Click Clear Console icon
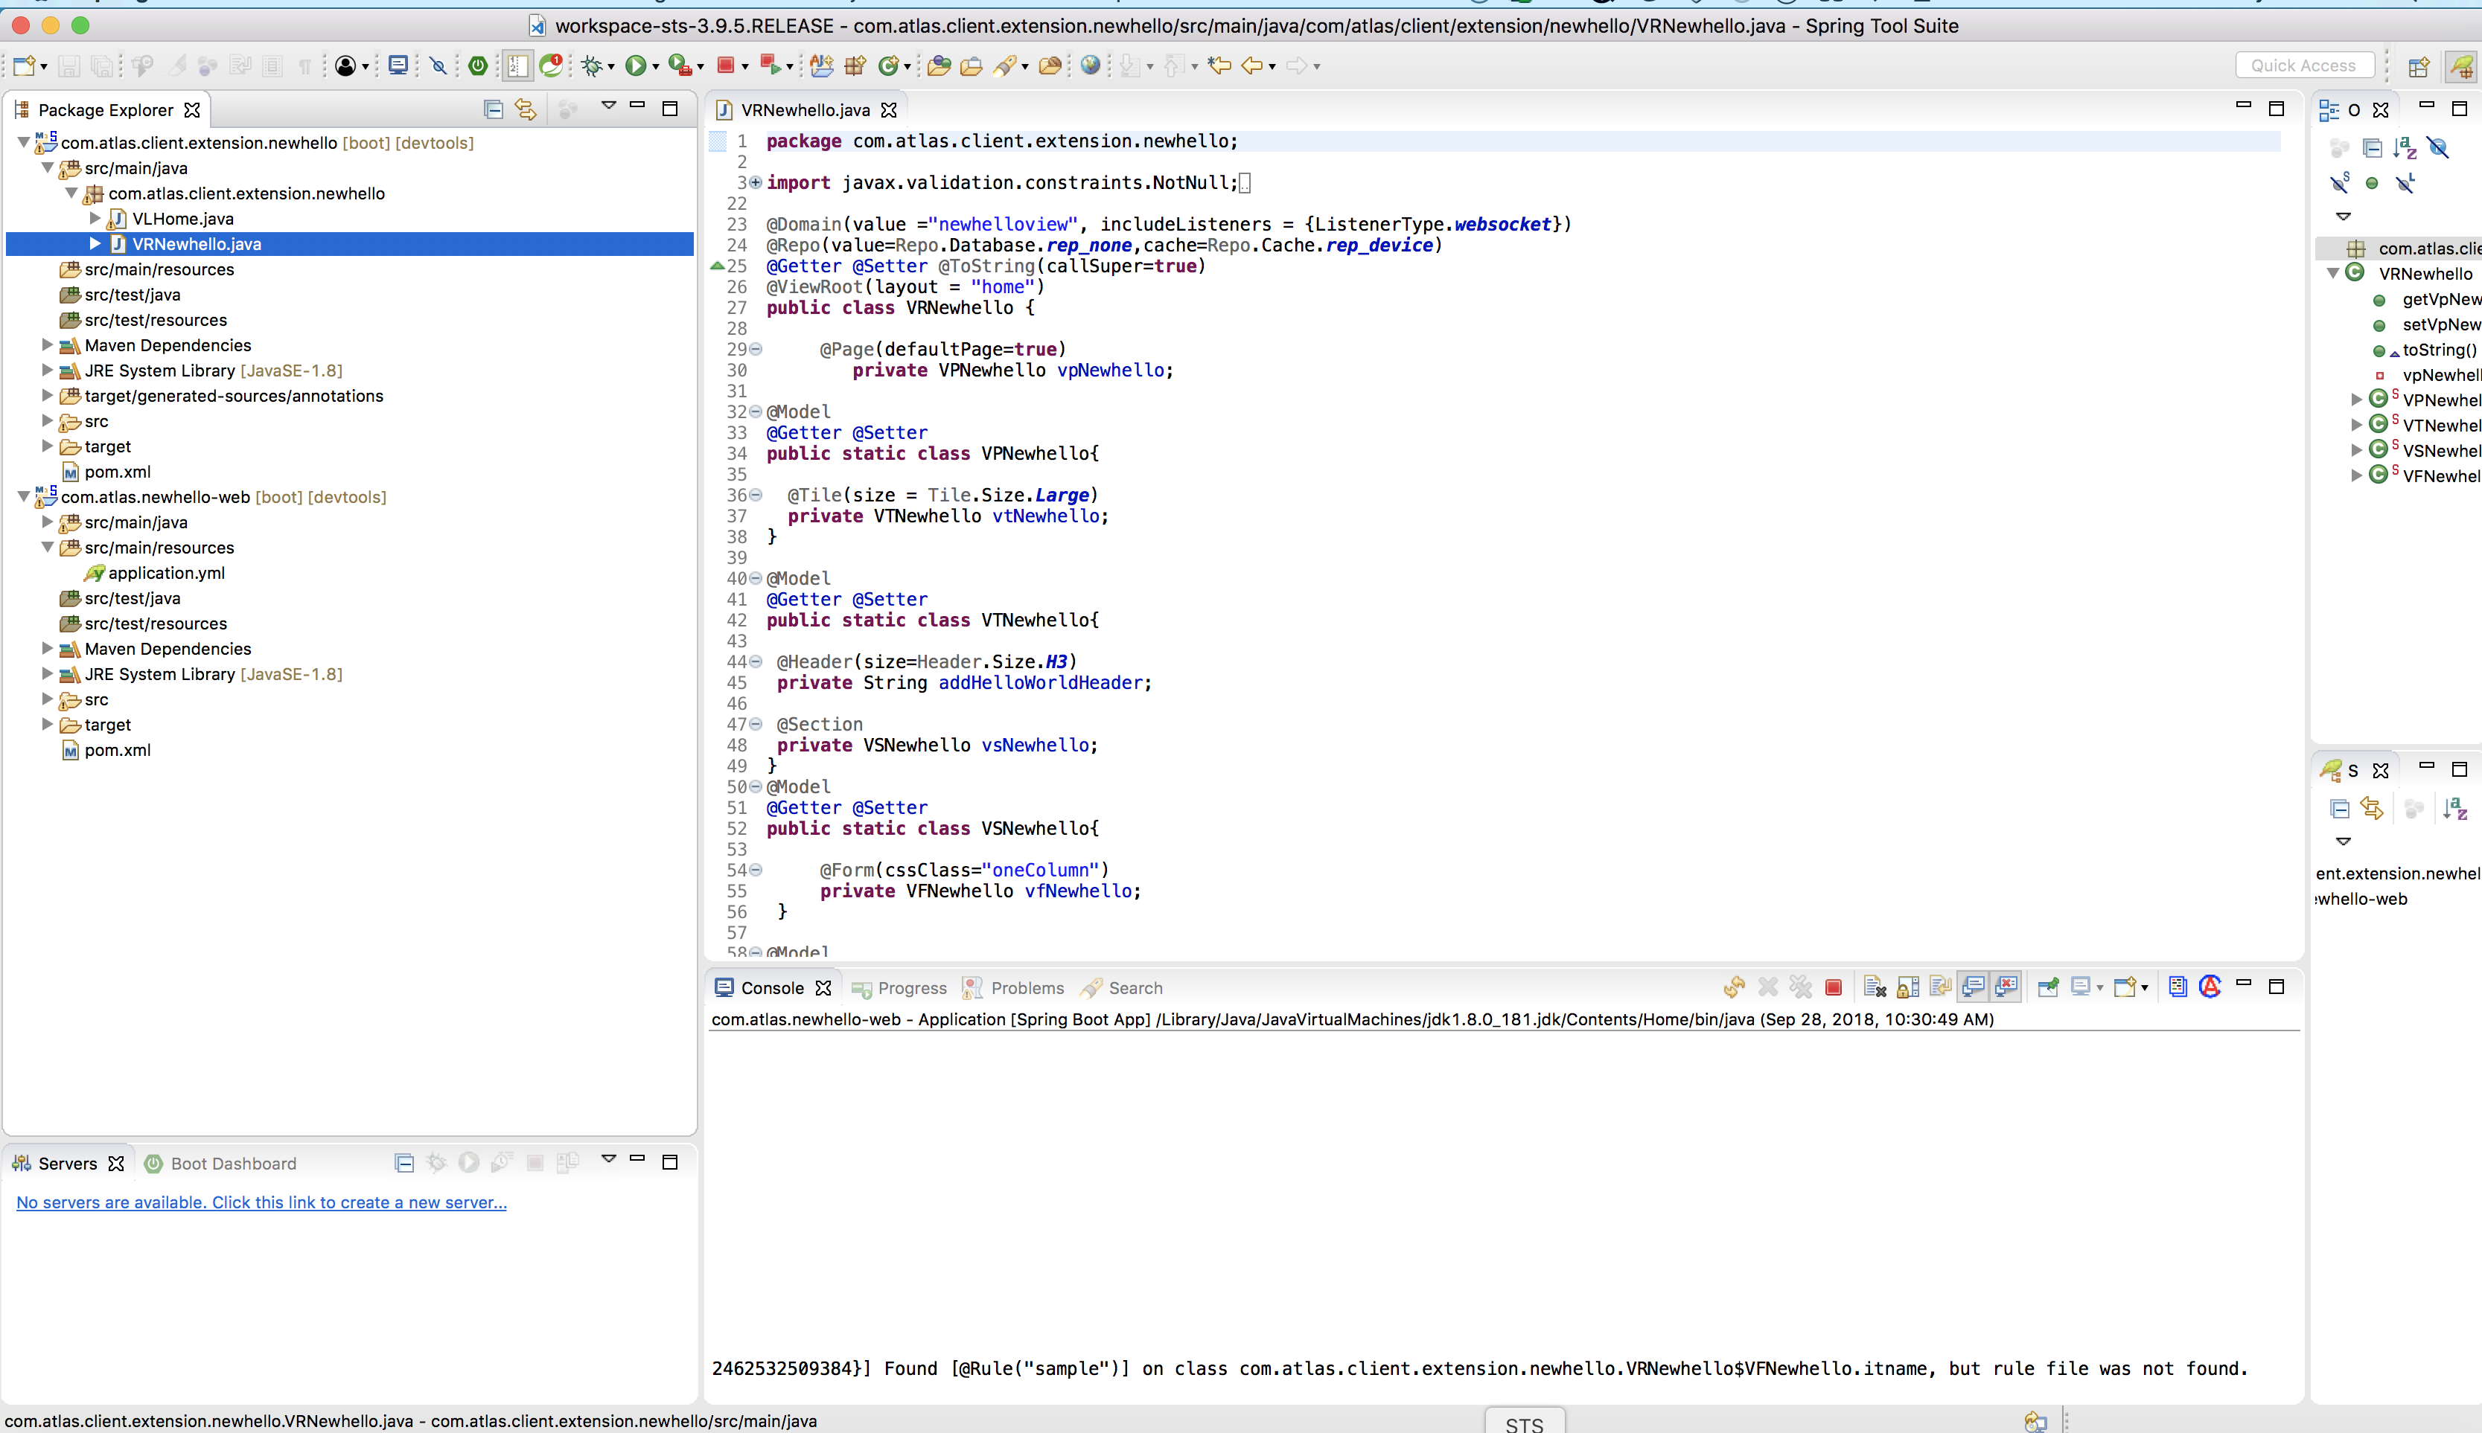Screen dimensions: 2482x1433 tap(1874, 987)
